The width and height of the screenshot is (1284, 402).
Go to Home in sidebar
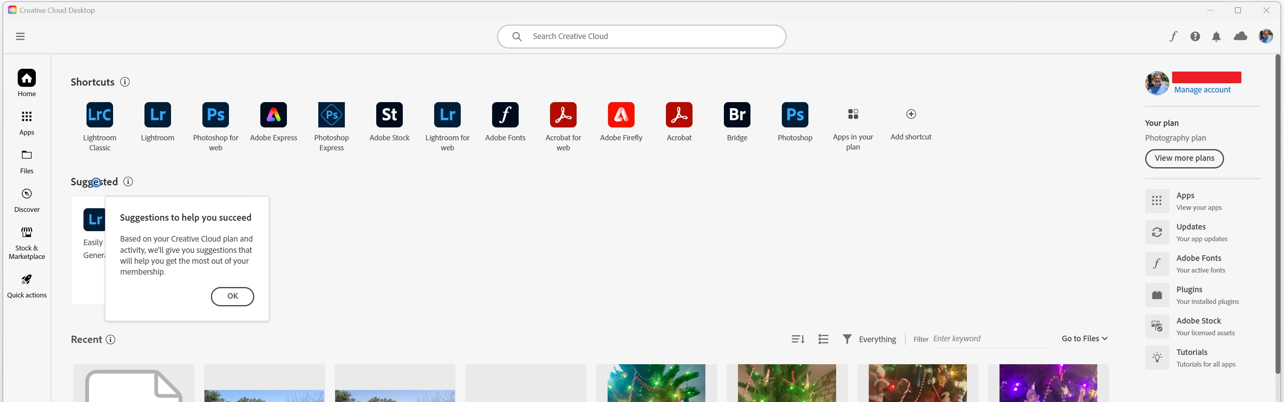[x=27, y=83]
